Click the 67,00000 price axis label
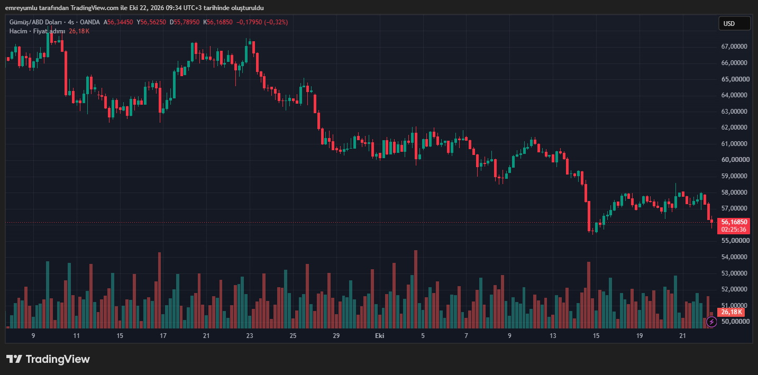Screen dimensions: 758x375 [734, 47]
